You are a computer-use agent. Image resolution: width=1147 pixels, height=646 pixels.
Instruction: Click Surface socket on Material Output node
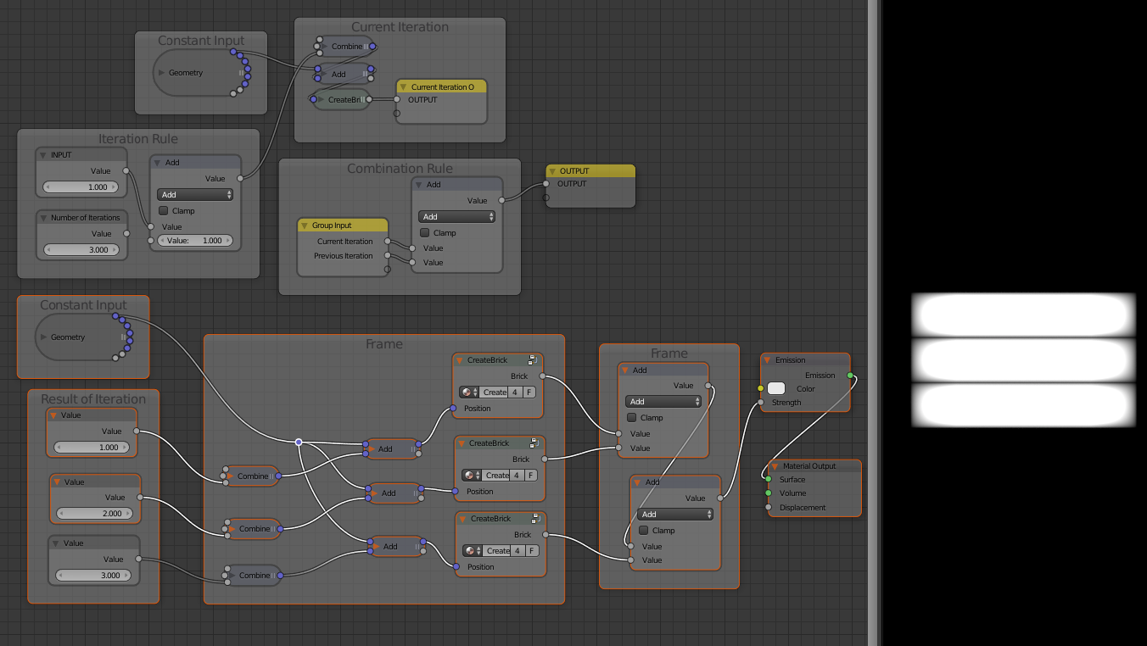coord(769,479)
